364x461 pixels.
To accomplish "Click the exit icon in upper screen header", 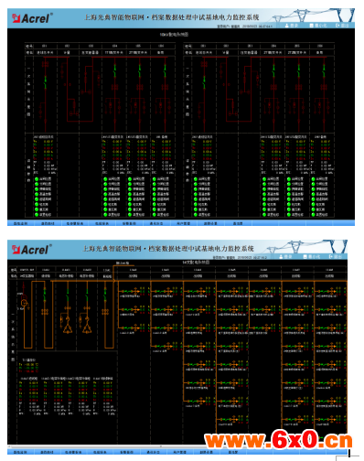I will point(337,26).
